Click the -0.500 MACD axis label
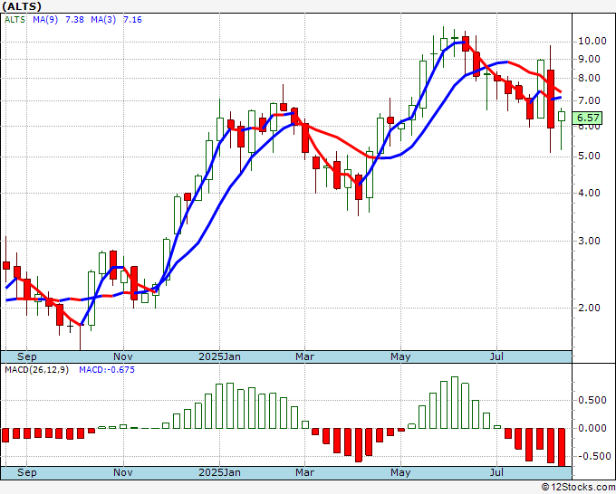Viewport: 616px width, 494px height. 592,456
